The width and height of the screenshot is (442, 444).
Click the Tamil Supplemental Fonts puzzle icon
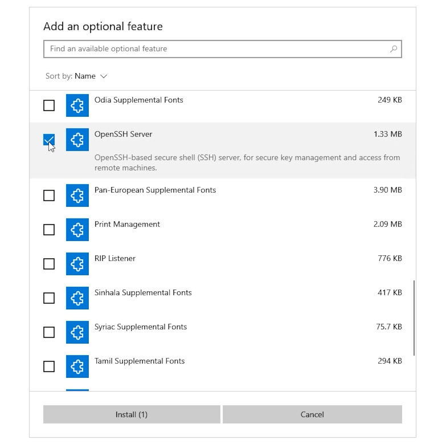(77, 366)
